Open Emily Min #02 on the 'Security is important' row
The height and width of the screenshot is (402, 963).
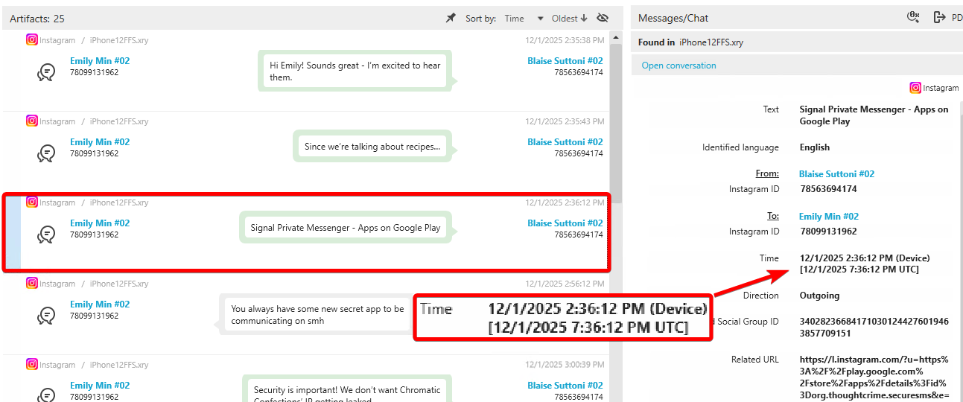(100, 386)
